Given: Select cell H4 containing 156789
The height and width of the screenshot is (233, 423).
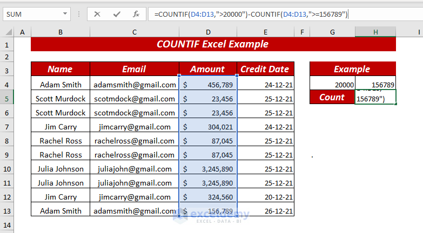Looking at the screenshot, I should click(x=375, y=83).
